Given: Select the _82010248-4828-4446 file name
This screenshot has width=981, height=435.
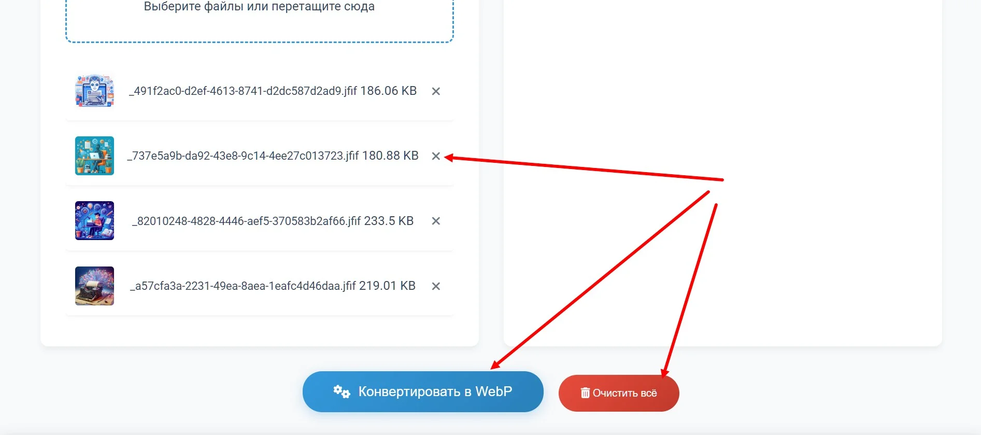Looking at the screenshot, I should click(x=247, y=221).
